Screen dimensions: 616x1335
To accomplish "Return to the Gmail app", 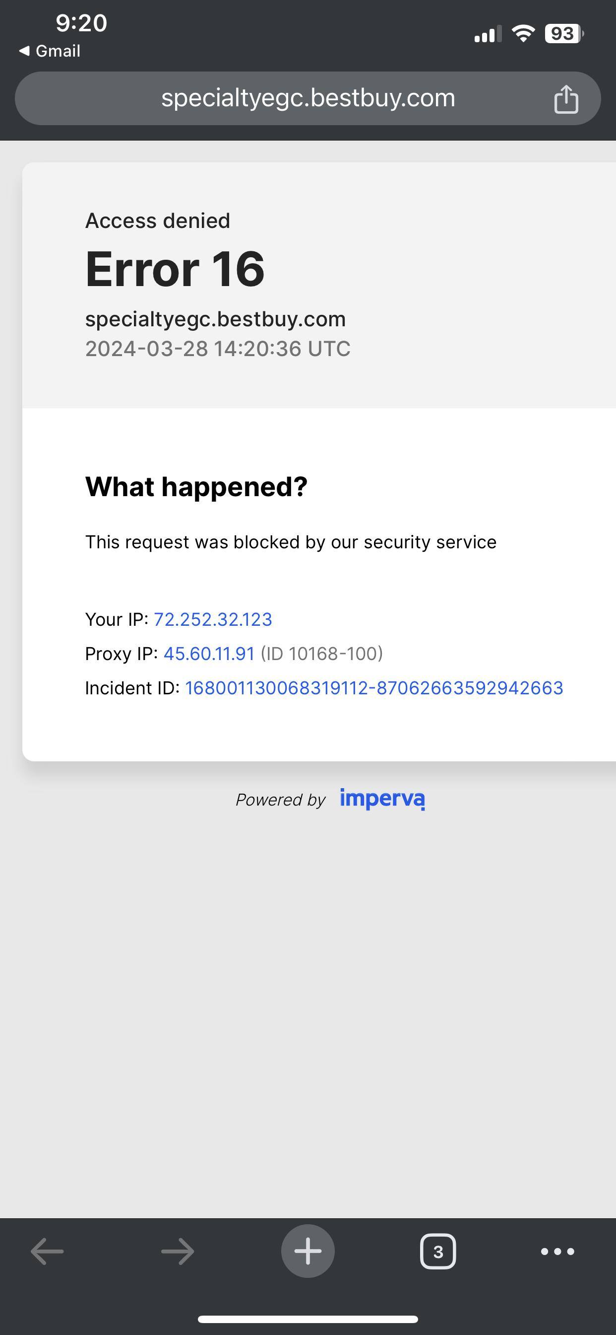I will pos(50,51).
